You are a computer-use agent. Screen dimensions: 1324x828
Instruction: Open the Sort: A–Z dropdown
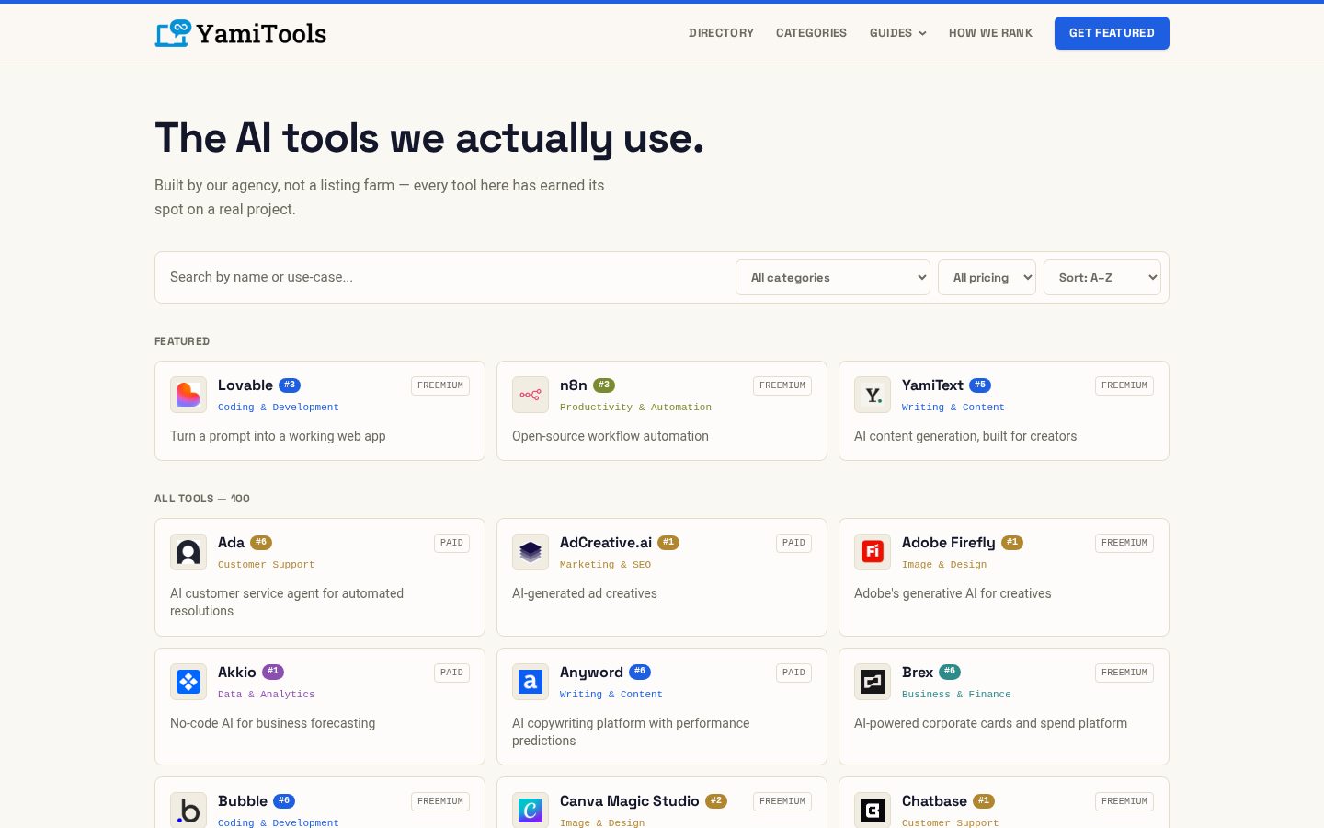[x=1102, y=277]
